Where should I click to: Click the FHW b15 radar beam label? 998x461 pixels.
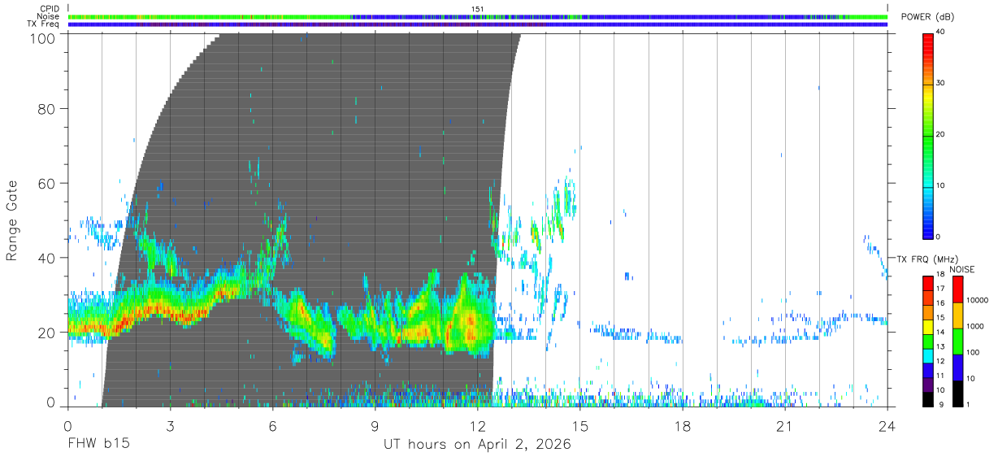(98, 445)
